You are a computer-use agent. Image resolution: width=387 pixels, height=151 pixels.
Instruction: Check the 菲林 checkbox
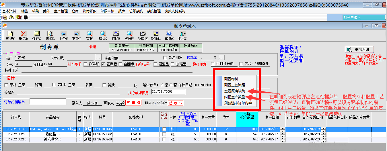(6, 85)
